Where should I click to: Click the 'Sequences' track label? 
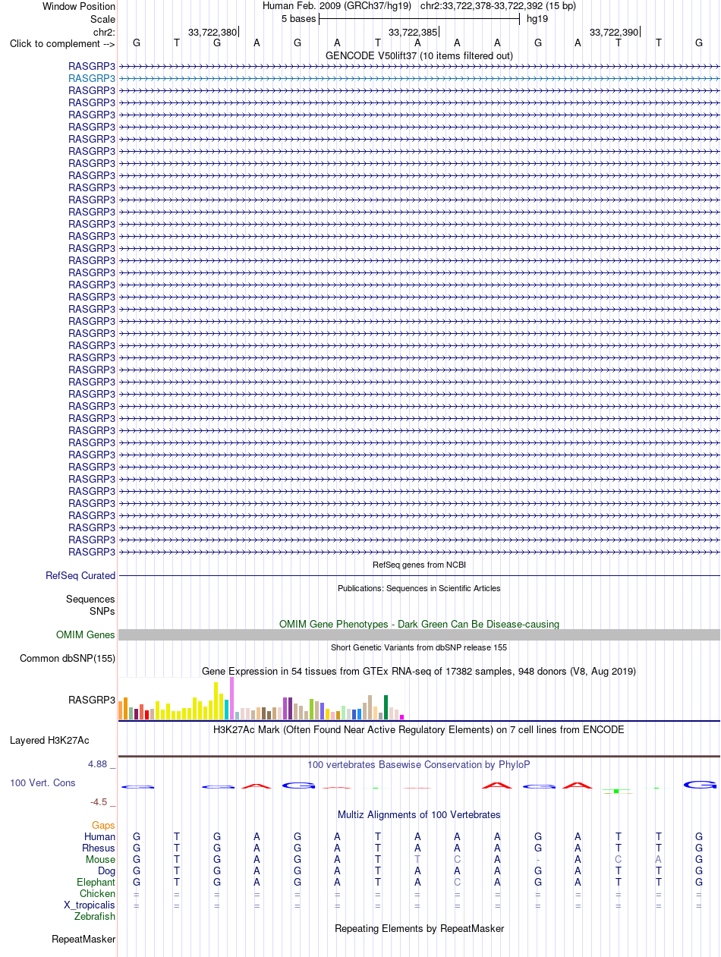(x=90, y=600)
